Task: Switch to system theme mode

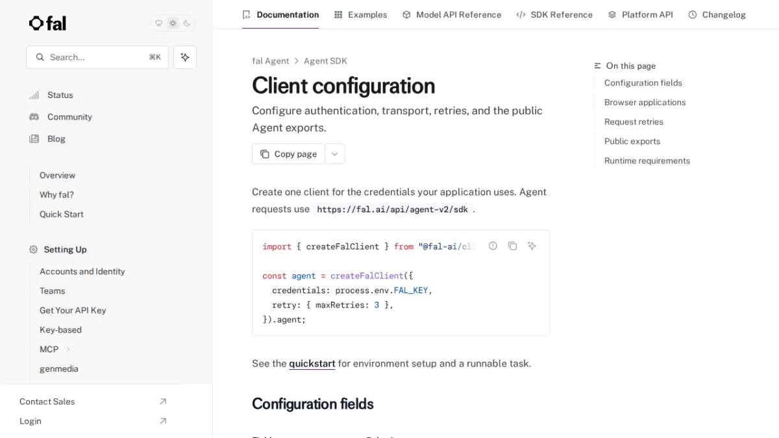Action: [x=158, y=23]
